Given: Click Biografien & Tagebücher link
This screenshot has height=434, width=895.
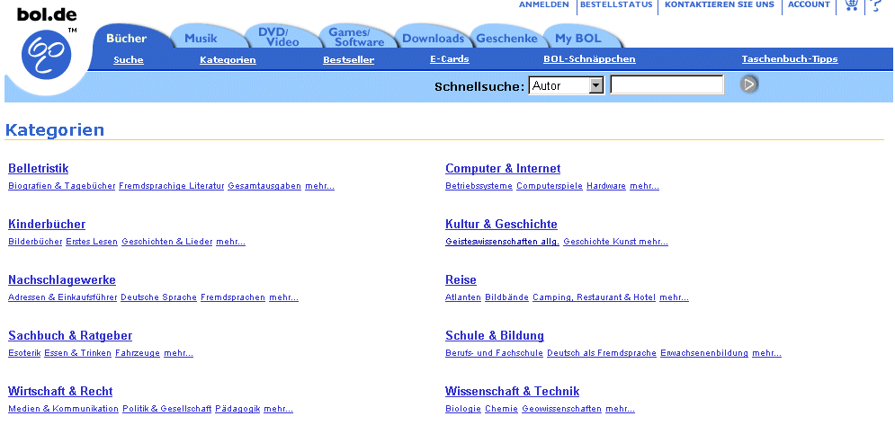Looking at the screenshot, I should 62,186.
